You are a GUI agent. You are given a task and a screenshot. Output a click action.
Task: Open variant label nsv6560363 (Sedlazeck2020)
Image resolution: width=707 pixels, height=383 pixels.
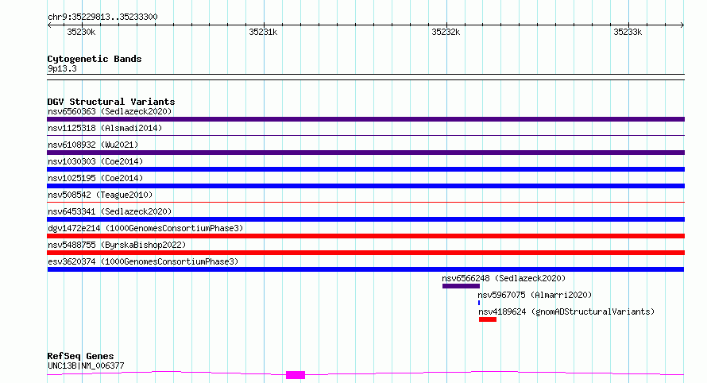point(110,111)
